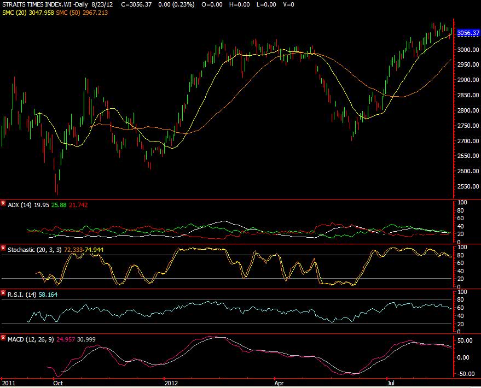
Task: Click the 0.00 (0.23%) change value
Action: tap(176, 4)
